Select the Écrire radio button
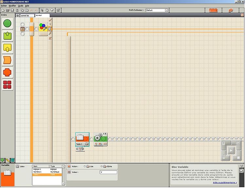 pos(101,166)
